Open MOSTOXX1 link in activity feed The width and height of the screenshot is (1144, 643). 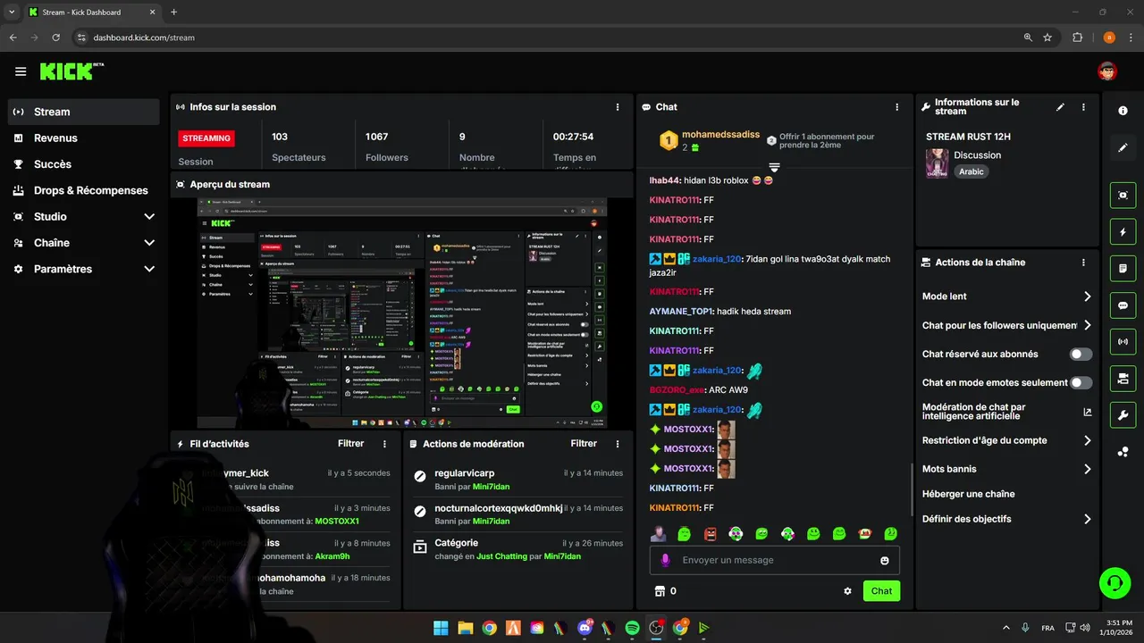(337, 521)
